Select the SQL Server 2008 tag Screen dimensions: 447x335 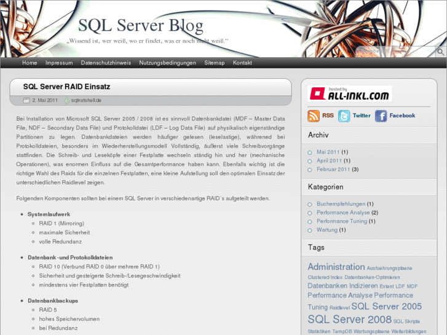tap(349, 319)
